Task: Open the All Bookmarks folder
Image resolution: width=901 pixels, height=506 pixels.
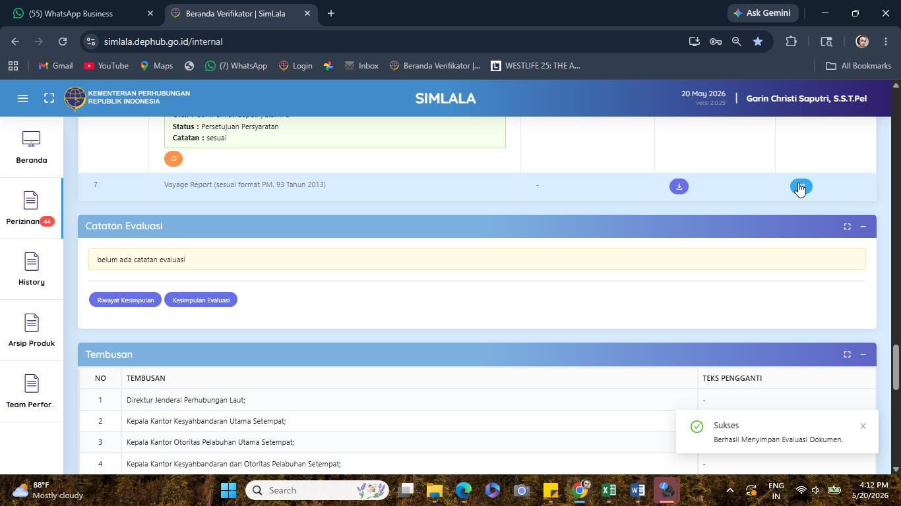Action: (x=859, y=66)
